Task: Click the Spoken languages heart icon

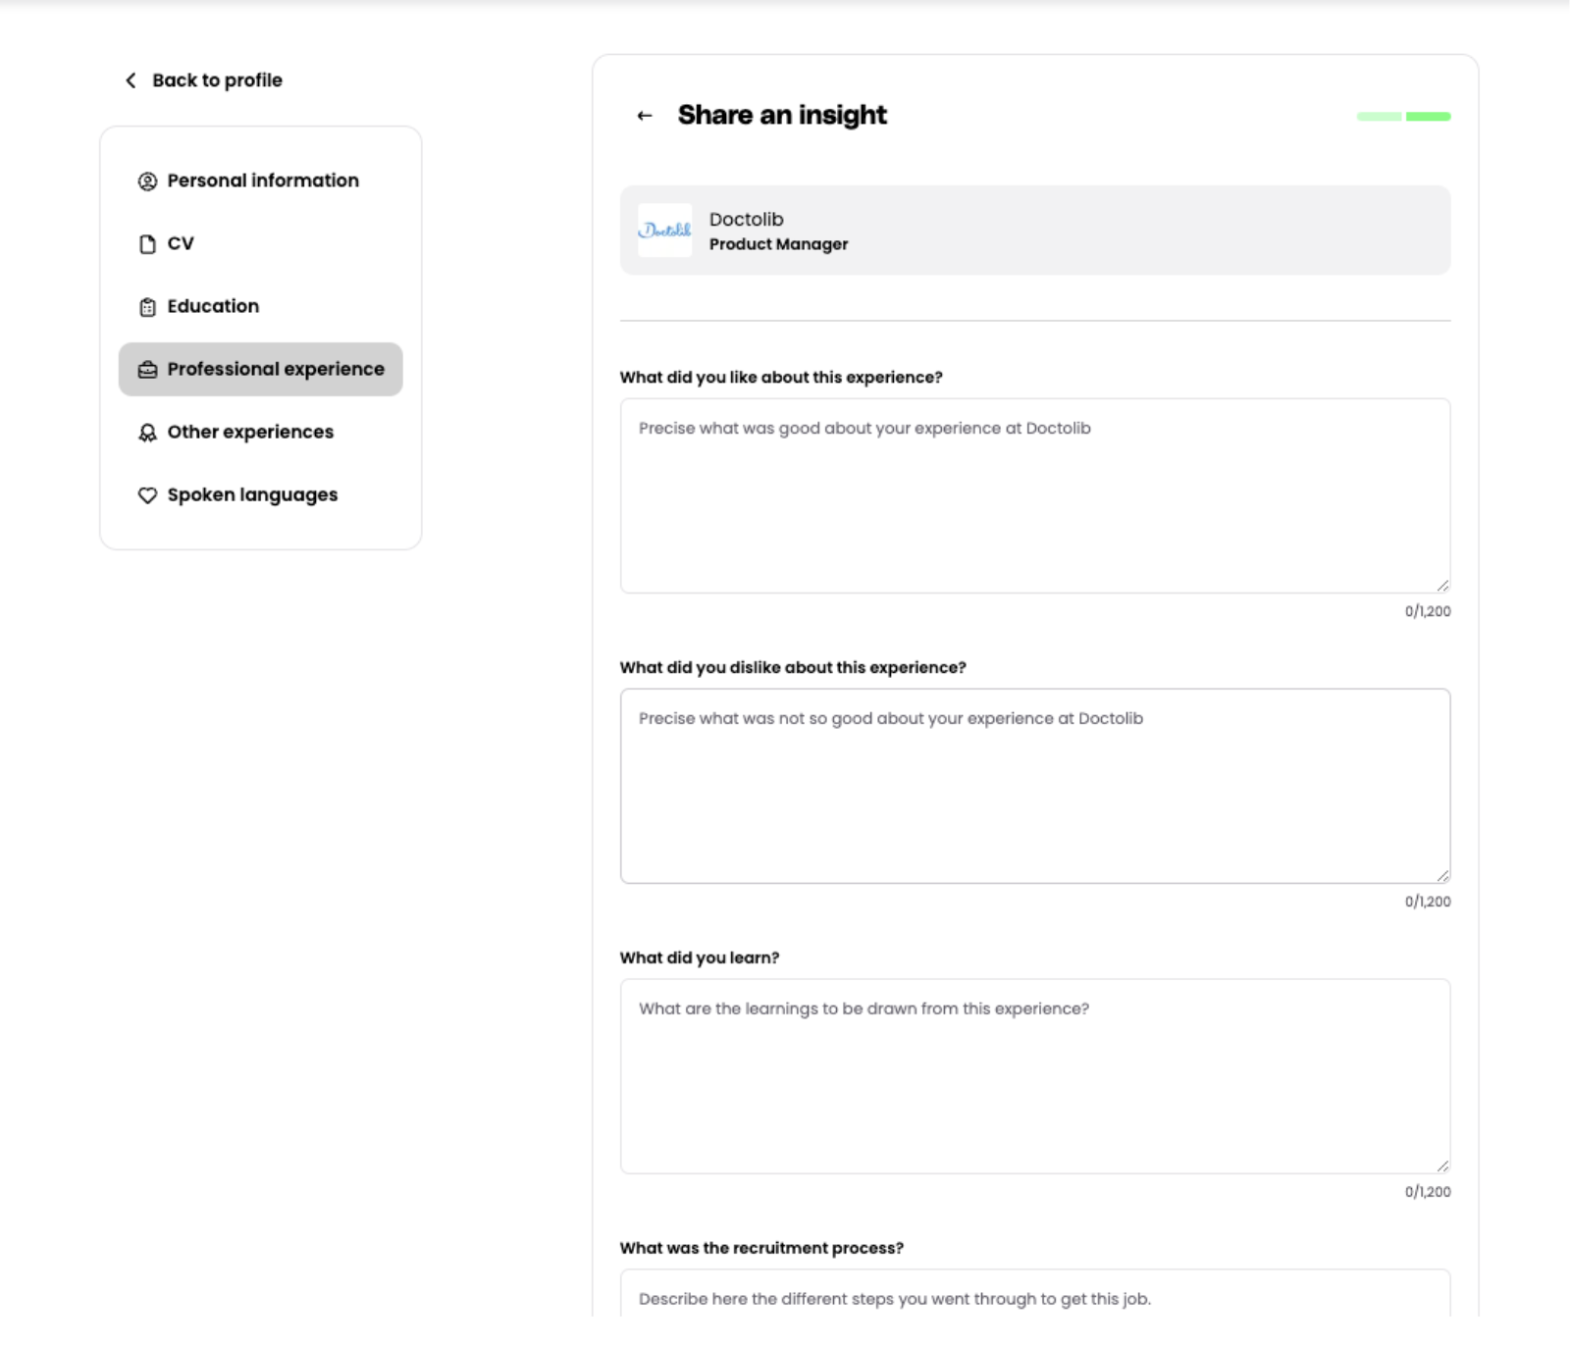Action: pos(147,495)
